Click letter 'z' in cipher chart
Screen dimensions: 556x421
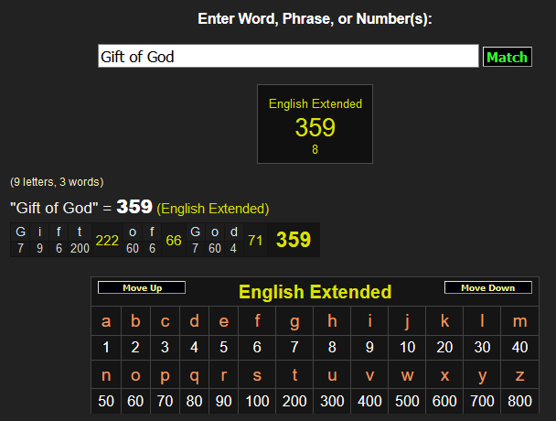tap(520, 374)
